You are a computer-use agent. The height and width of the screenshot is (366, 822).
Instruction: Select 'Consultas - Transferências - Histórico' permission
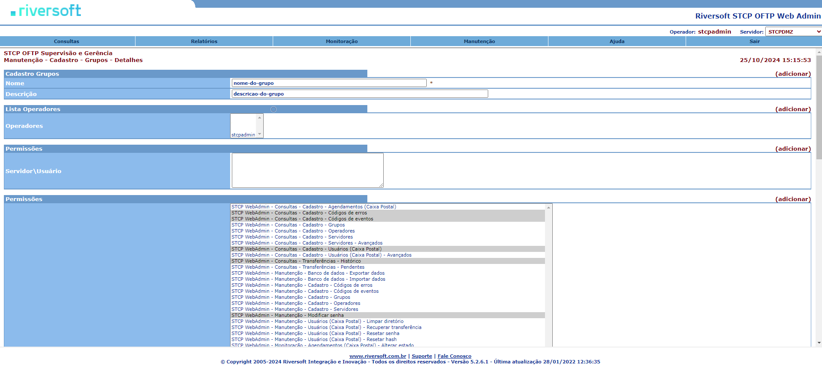pyautogui.click(x=388, y=261)
